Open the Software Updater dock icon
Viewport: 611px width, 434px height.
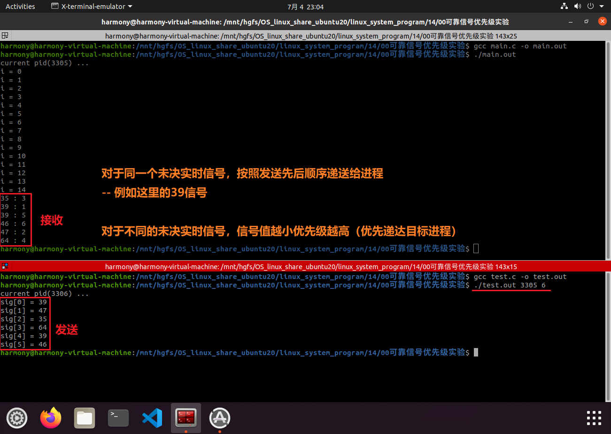(220, 418)
